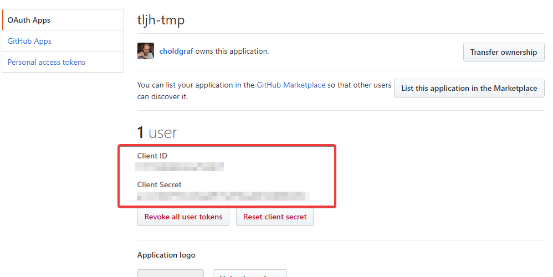Click the Client ID label

pyautogui.click(x=152, y=156)
